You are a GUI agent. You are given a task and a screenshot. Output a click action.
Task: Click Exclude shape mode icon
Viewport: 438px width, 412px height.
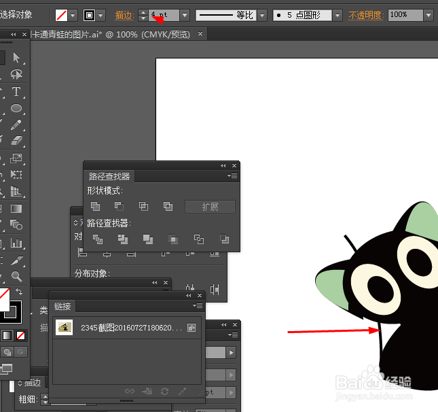click(x=168, y=207)
